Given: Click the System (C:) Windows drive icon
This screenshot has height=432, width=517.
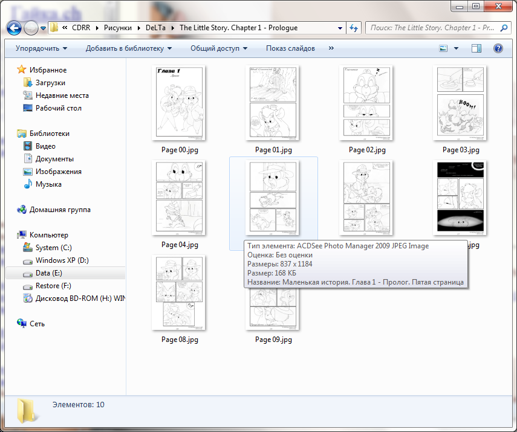Looking at the screenshot, I should 28,247.
